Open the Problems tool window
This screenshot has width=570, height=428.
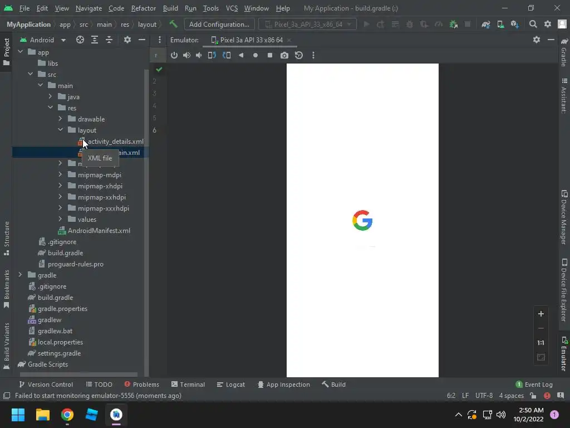tap(142, 385)
